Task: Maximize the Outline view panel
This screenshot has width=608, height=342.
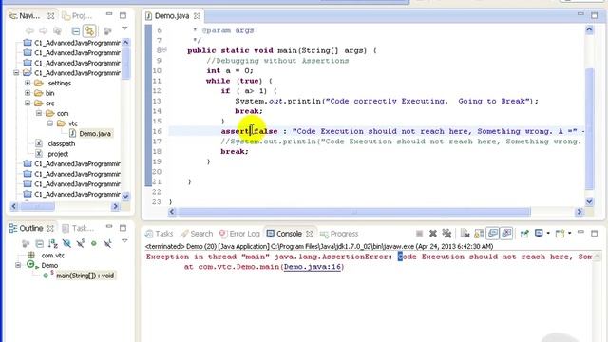Action: pyautogui.click(x=123, y=228)
